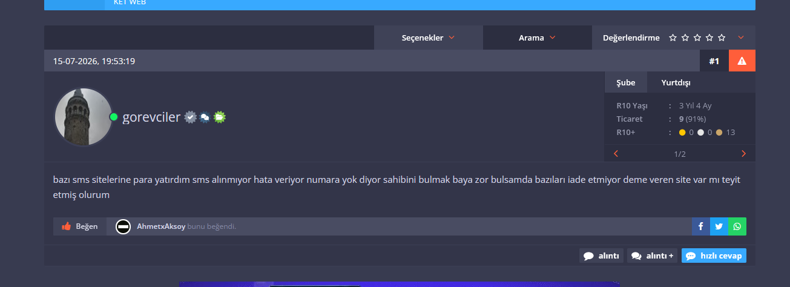Click the green badge beside gorevciler
This screenshot has height=287, width=790.
[219, 117]
